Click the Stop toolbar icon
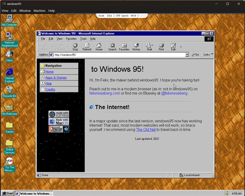 pyautogui.click(x=75, y=46)
